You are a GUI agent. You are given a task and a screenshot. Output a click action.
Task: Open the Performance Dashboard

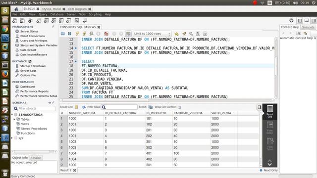coord(27,87)
